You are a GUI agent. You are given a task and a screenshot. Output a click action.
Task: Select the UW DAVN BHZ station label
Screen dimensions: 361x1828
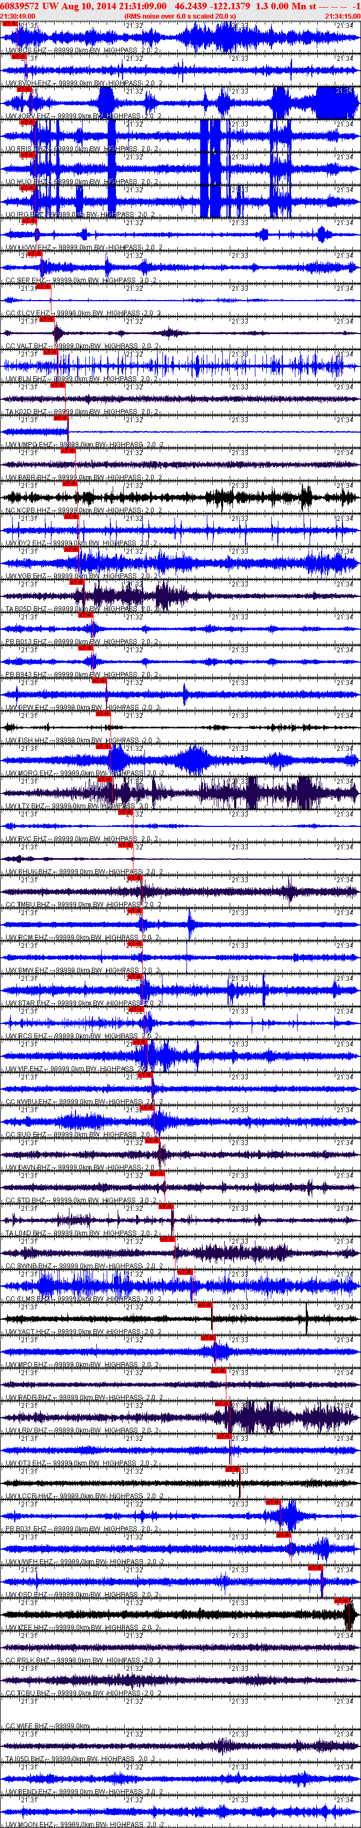coord(84,1168)
